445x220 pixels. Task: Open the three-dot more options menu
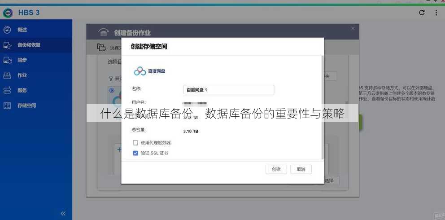coord(436,13)
